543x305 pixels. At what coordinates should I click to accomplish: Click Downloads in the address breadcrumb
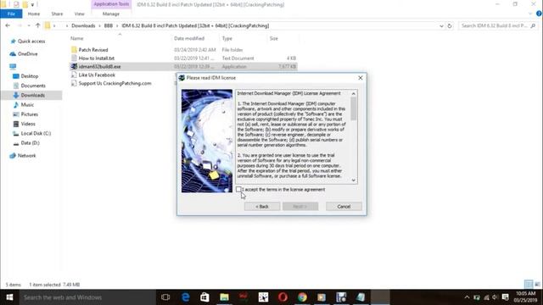point(83,26)
